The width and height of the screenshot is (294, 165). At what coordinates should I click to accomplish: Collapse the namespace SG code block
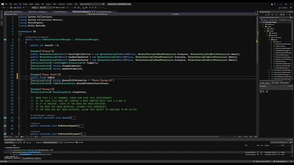[19, 32]
